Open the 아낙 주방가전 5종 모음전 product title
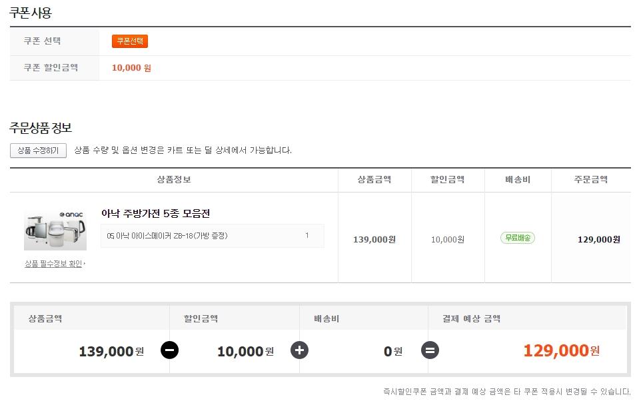637x403 pixels. 155,214
